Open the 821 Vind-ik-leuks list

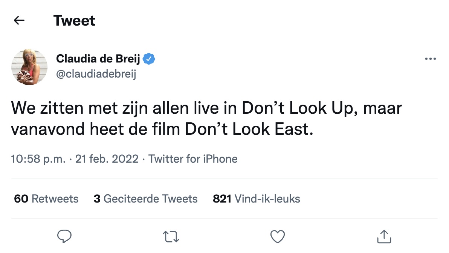tap(257, 198)
